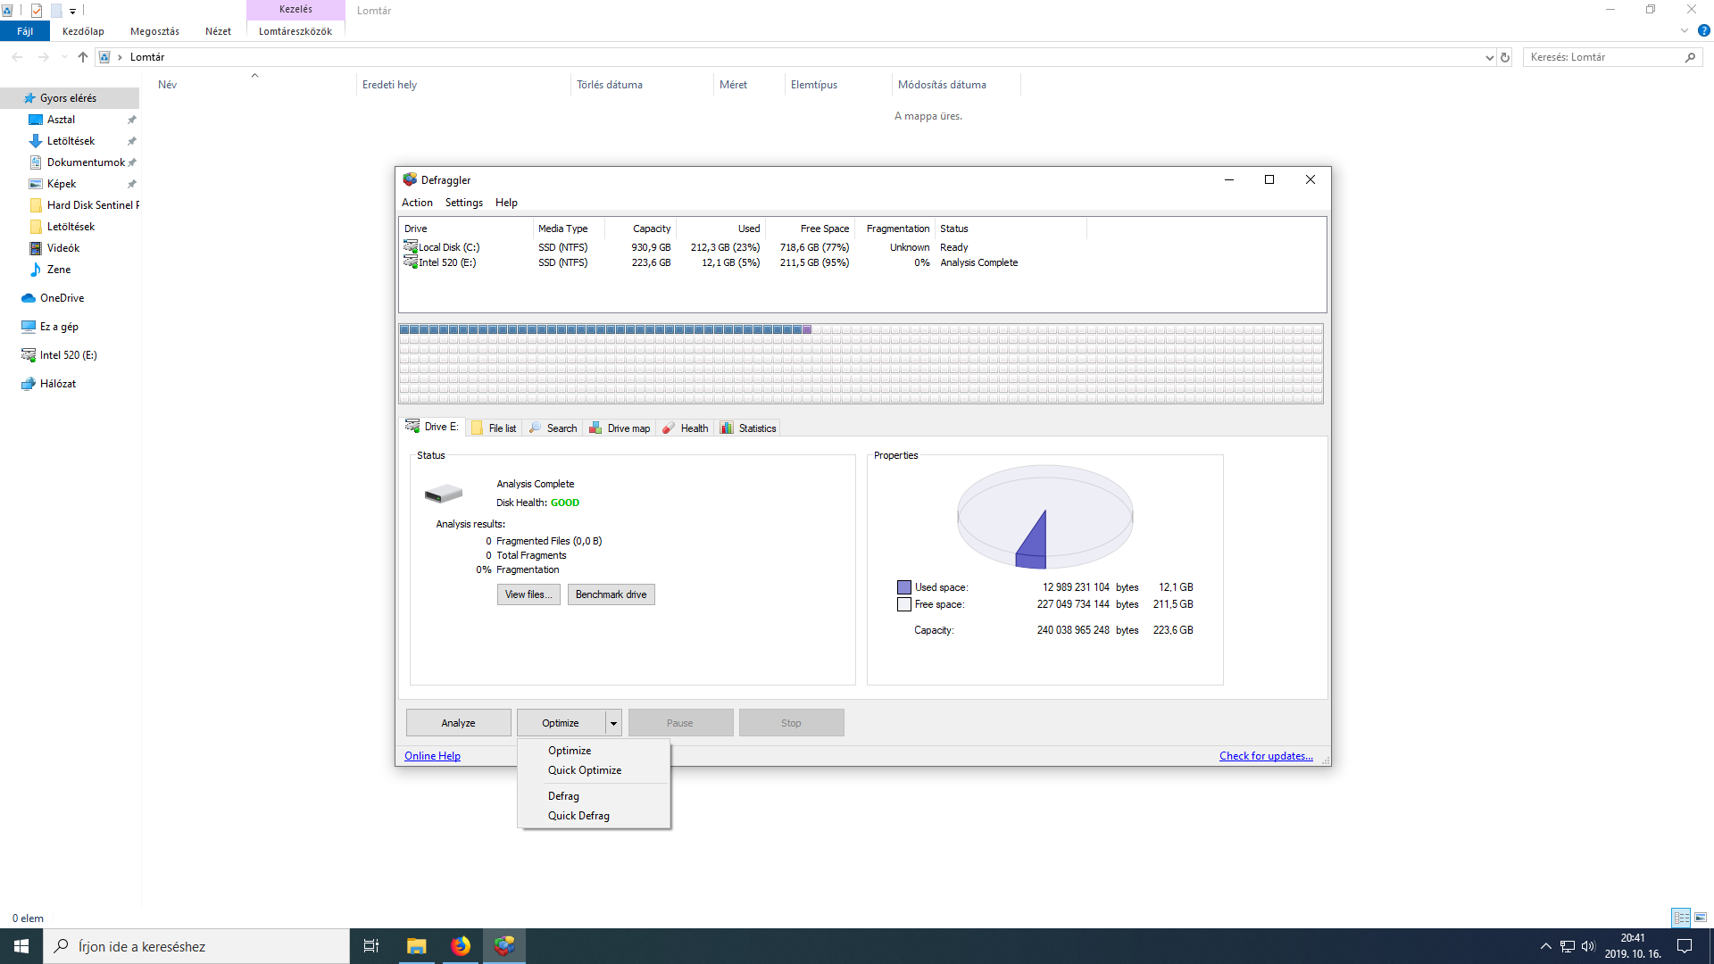Click the Drive E: tab icon

tap(412, 426)
